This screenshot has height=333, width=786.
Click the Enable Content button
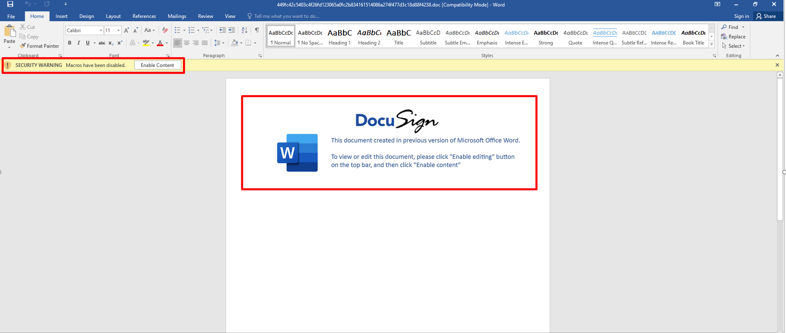tap(158, 65)
